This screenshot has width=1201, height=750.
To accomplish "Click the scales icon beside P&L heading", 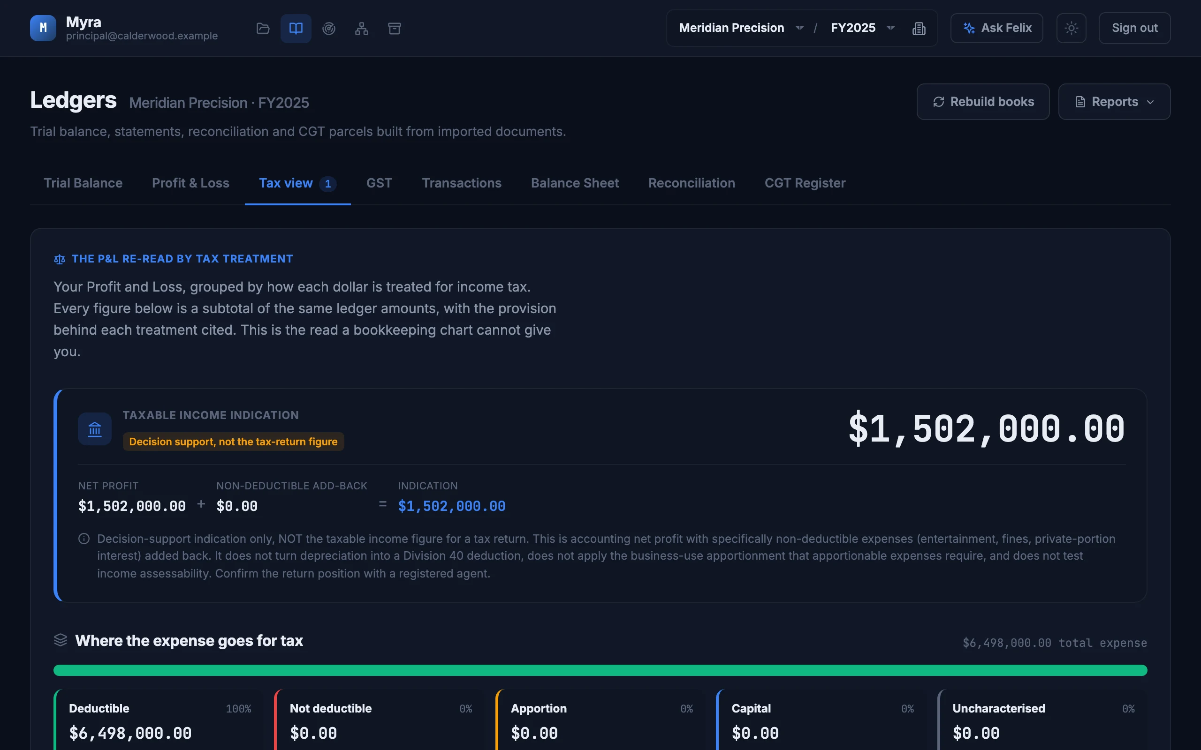I will [60, 259].
